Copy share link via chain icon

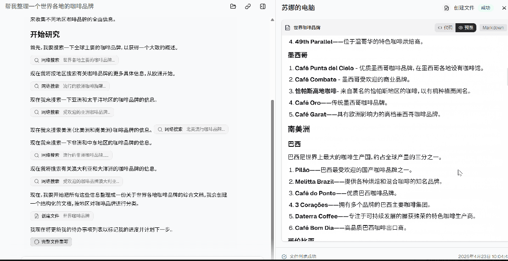[x=248, y=7]
